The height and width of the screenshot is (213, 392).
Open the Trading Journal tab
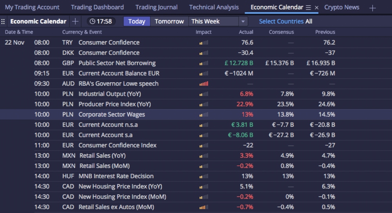pos(156,7)
